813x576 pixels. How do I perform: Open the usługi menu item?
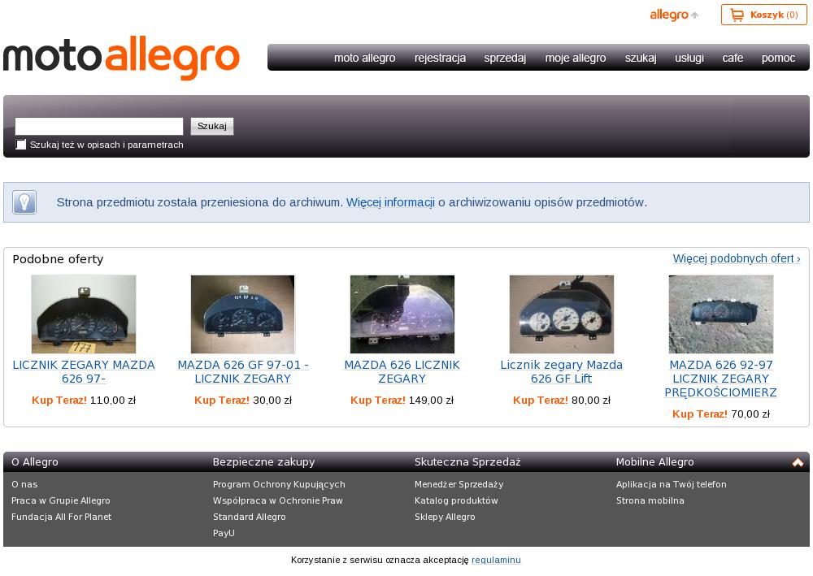tap(689, 58)
